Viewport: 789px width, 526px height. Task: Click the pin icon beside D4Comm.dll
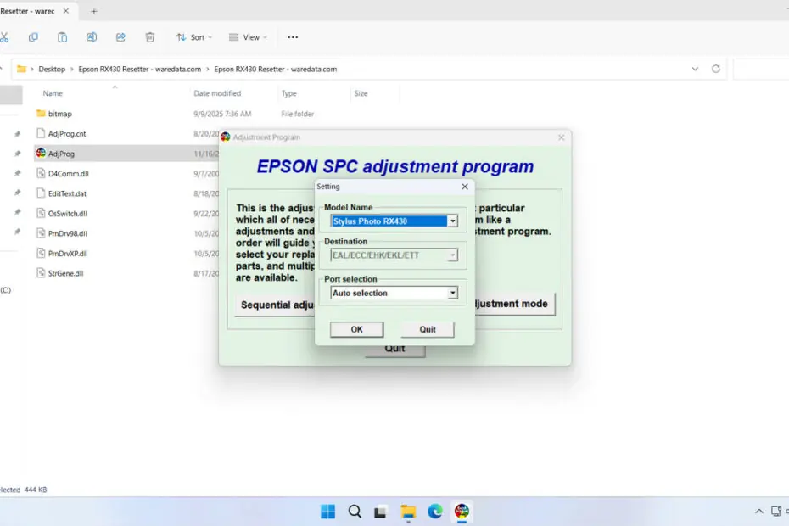18,174
